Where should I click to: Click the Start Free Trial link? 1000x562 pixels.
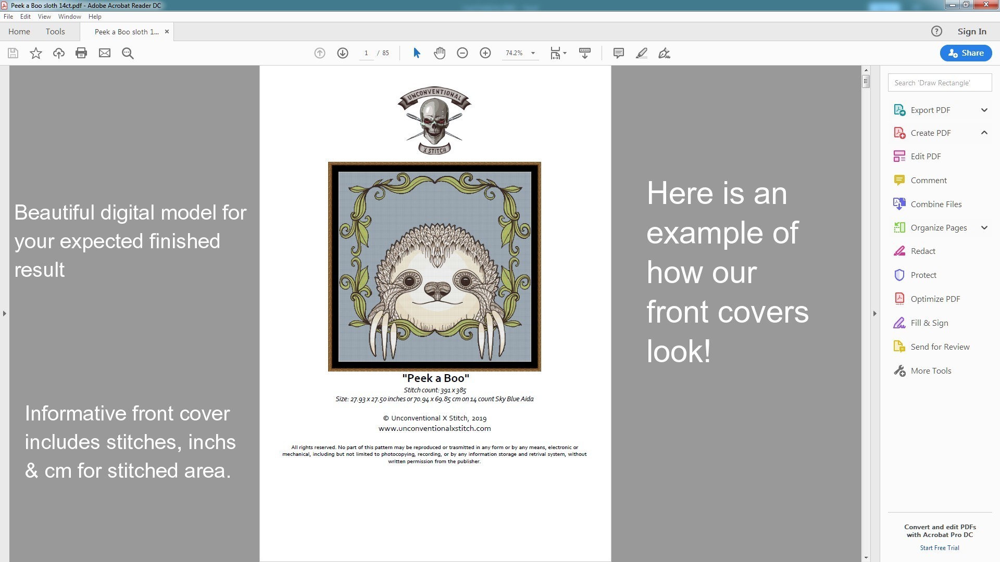pos(940,548)
